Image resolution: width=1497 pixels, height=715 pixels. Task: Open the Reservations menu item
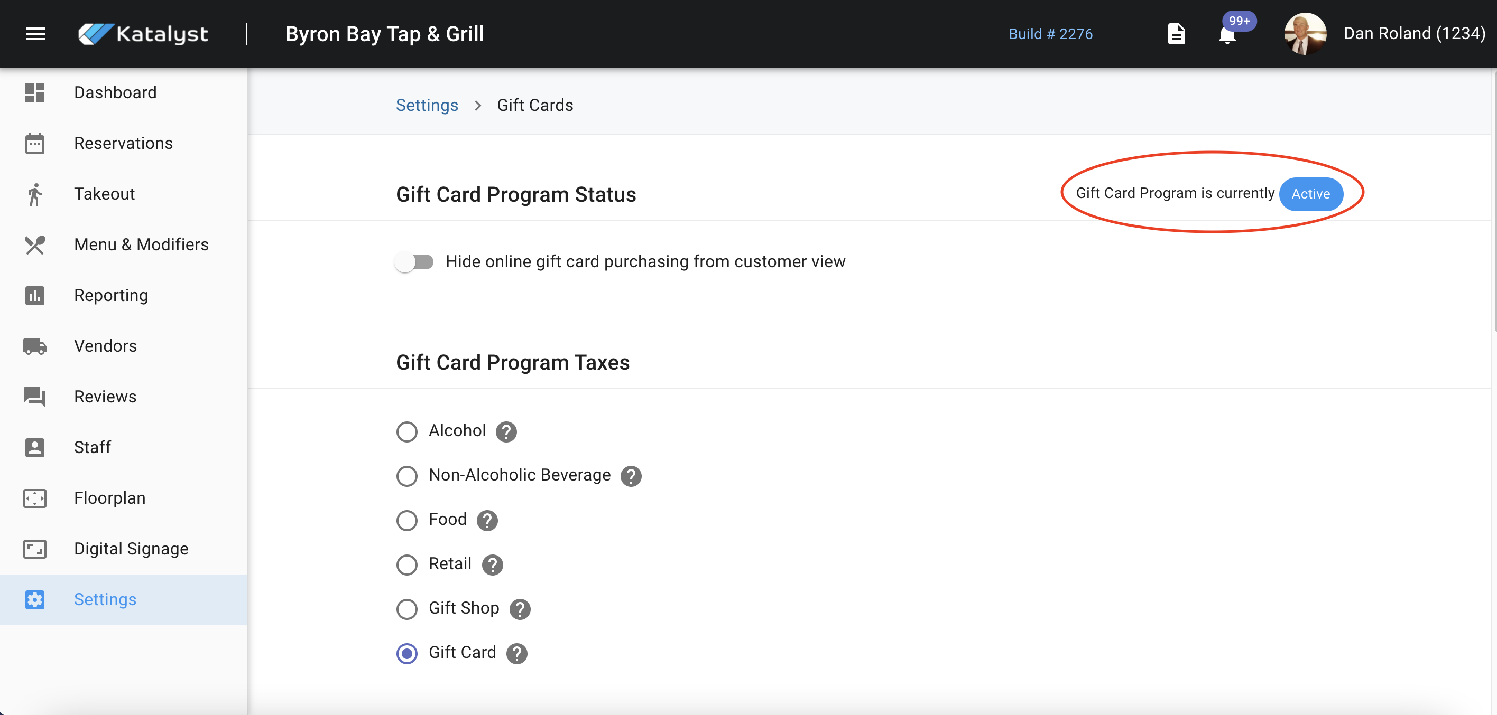123,143
